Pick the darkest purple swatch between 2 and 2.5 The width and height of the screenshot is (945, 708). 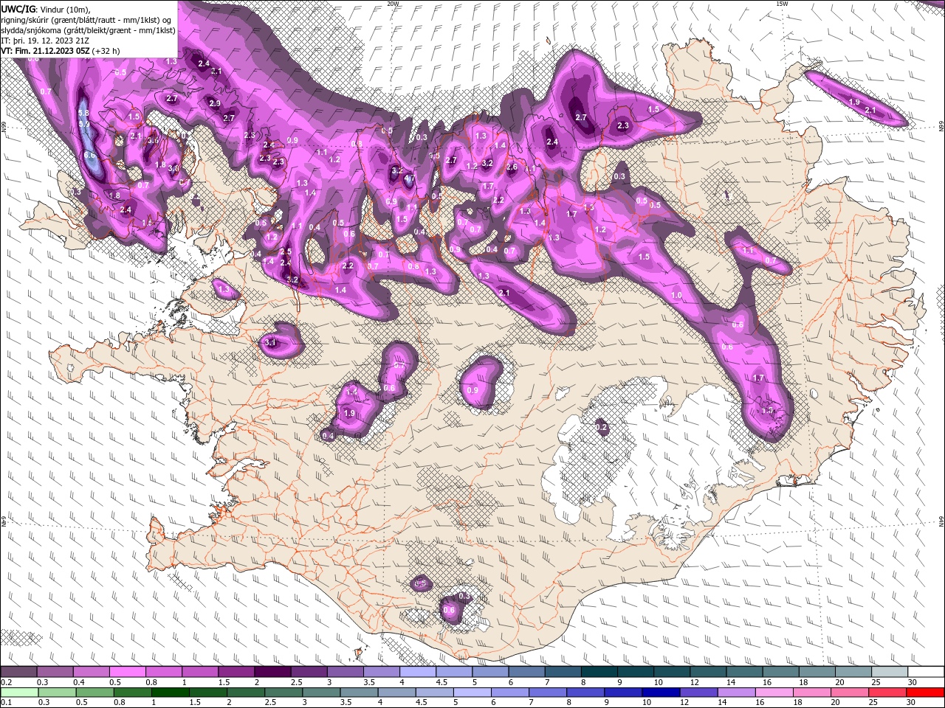point(272,672)
